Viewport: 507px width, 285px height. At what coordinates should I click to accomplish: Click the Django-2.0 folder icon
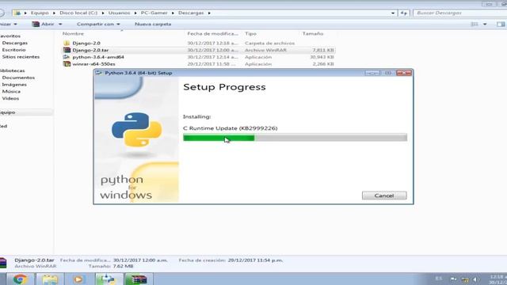(x=67, y=43)
